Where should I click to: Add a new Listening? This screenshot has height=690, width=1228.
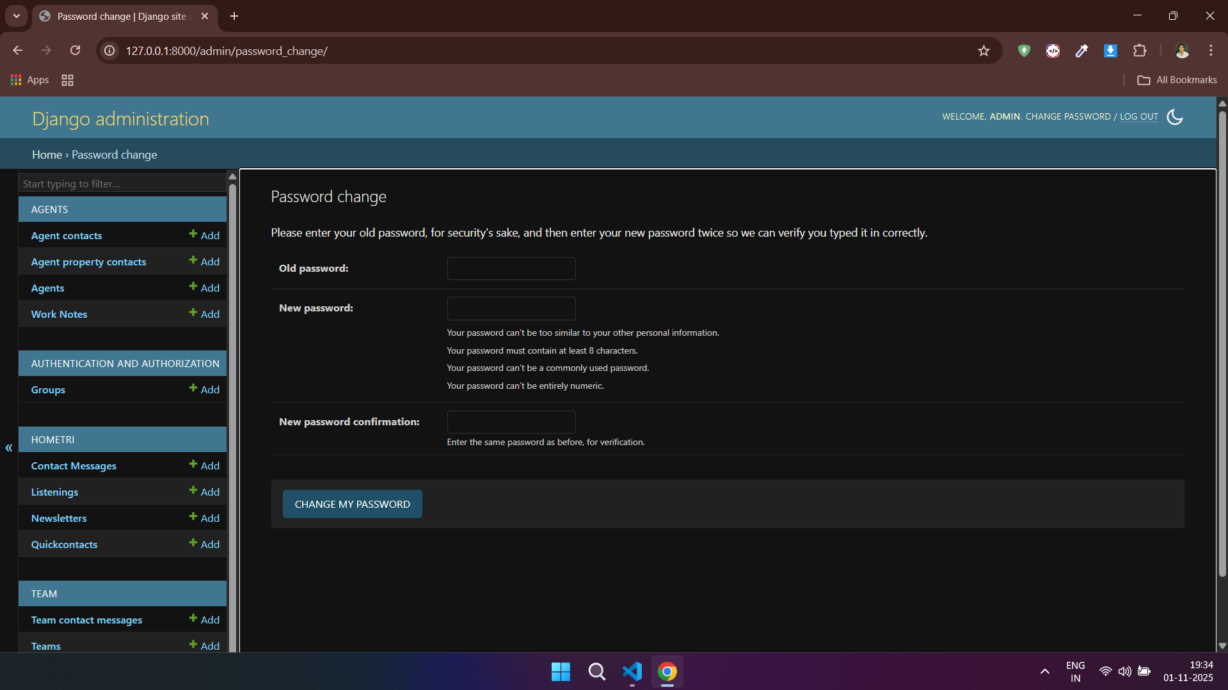tap(205, 492)
